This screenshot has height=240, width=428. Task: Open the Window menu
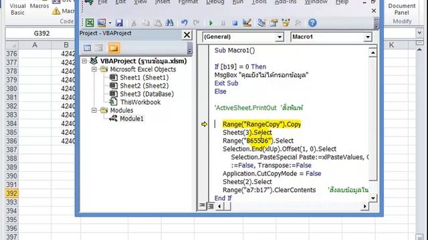(316, 2)
